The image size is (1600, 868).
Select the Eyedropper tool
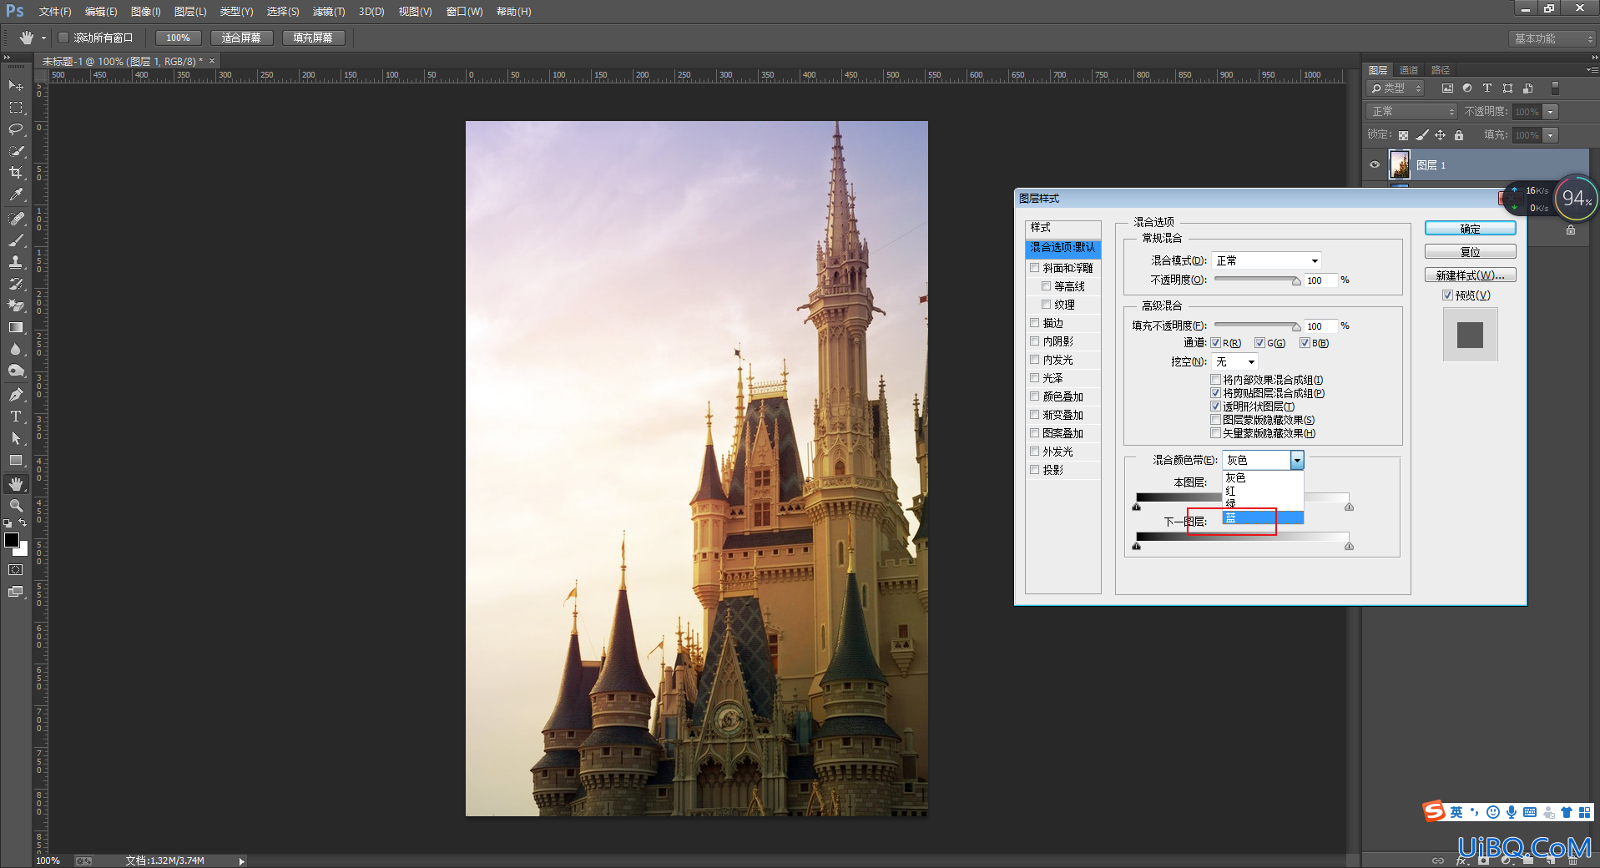(x=16, y=194)
